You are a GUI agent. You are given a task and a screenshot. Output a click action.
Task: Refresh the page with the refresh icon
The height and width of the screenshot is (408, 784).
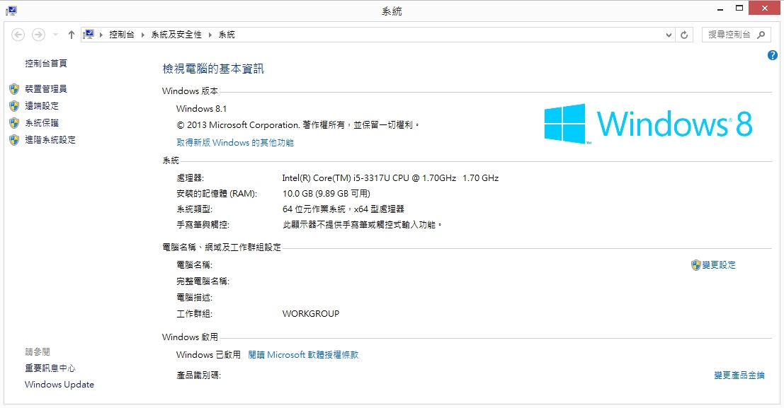pos(684,35)
